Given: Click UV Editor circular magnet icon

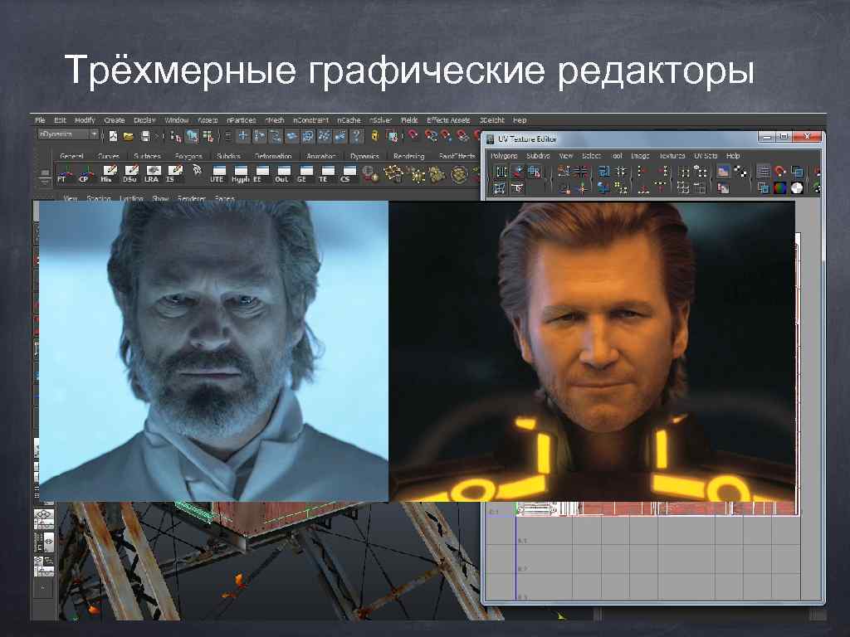Looking at the screenshot, I should 780,173.
